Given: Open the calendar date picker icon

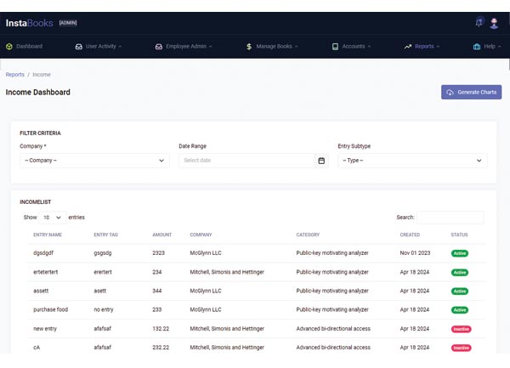Looking at the screenshot, I should click(321, 160).
